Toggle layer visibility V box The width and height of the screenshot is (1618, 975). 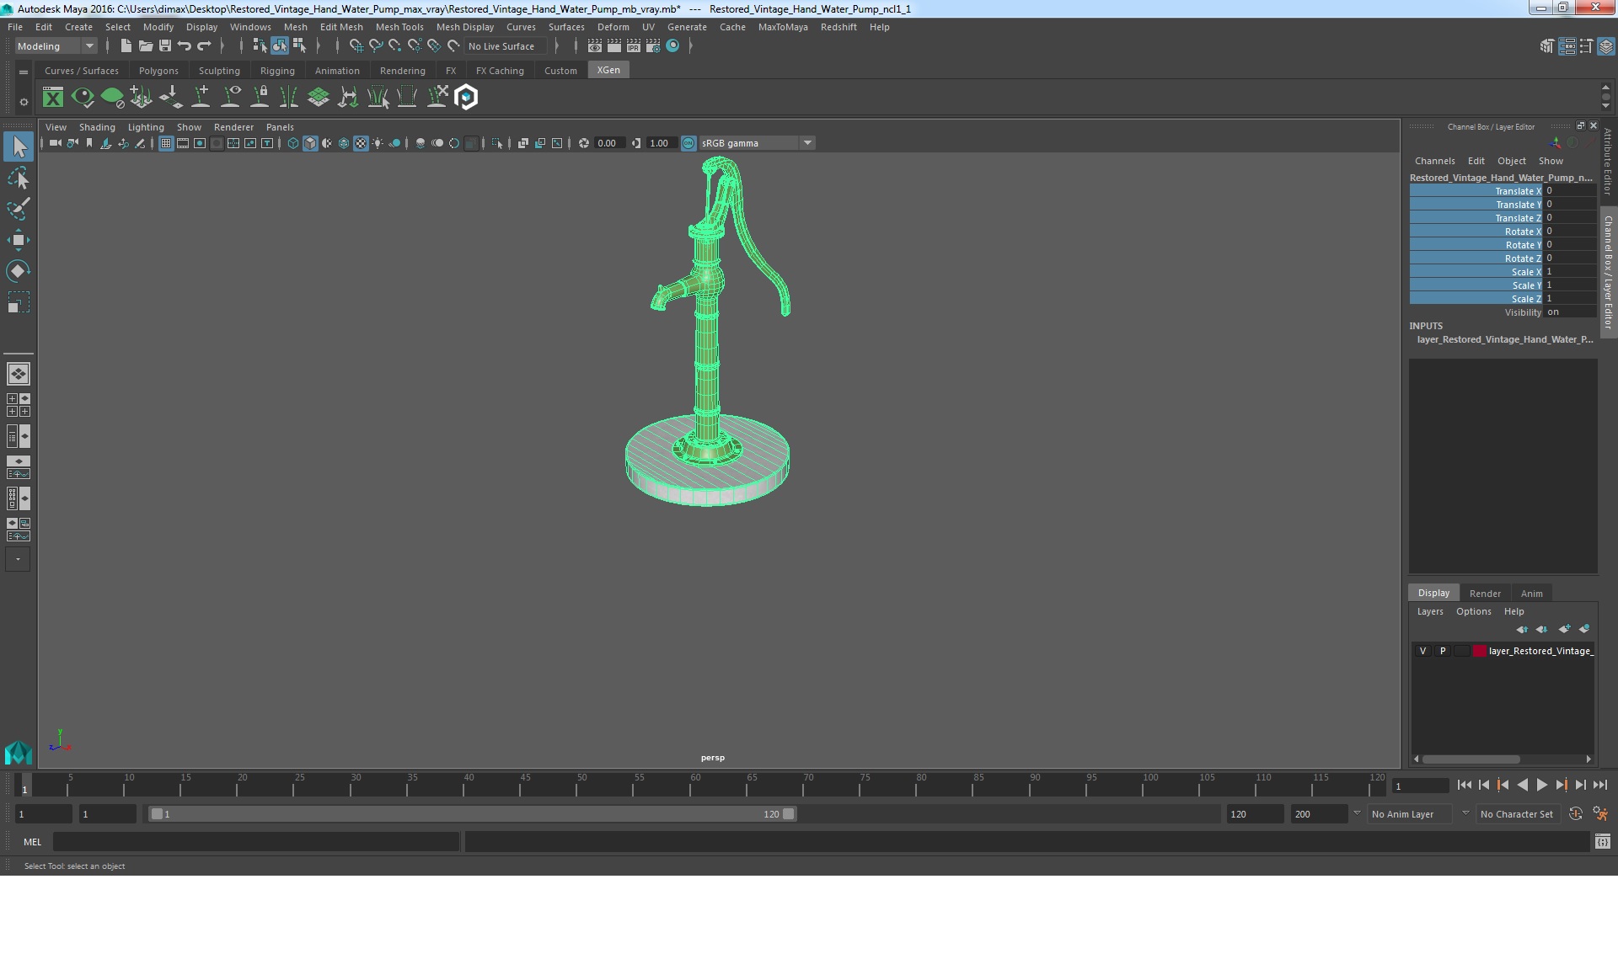tap(1422, 651)
